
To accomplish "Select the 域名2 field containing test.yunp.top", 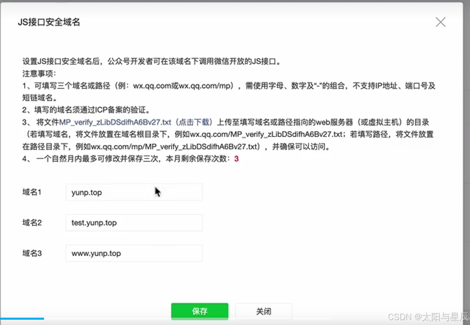I will (x=134, y=223).
